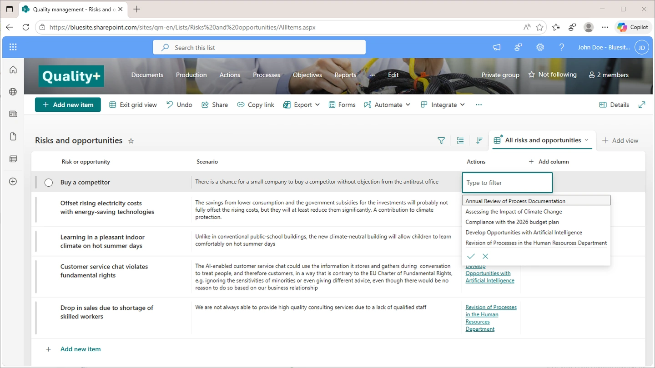Go to Processes in site navigation
The width and height of the screenshot is (655, 368).
click(267, 75)
